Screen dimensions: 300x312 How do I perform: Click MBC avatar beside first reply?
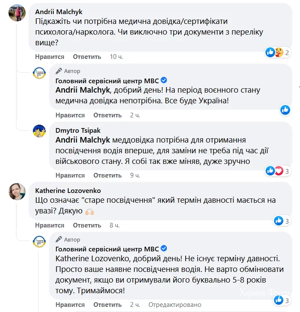click(40, 73)
